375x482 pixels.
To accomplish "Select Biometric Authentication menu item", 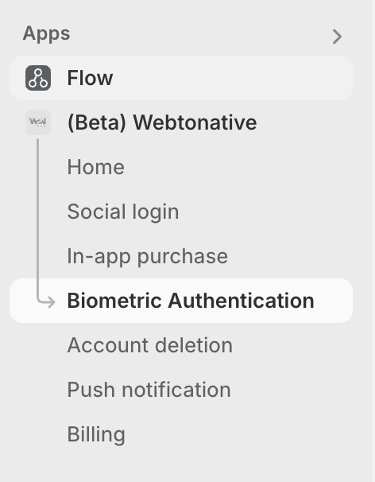I will click(181, 301).
